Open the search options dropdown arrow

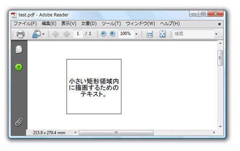(216, 34)
